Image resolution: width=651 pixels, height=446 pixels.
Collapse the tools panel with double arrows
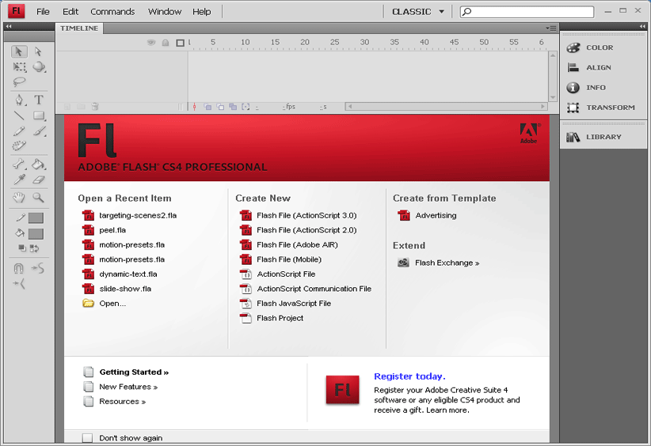[x=8, y=27]
